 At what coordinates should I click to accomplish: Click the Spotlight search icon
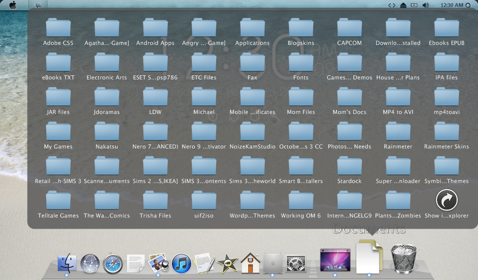[468, 5]
